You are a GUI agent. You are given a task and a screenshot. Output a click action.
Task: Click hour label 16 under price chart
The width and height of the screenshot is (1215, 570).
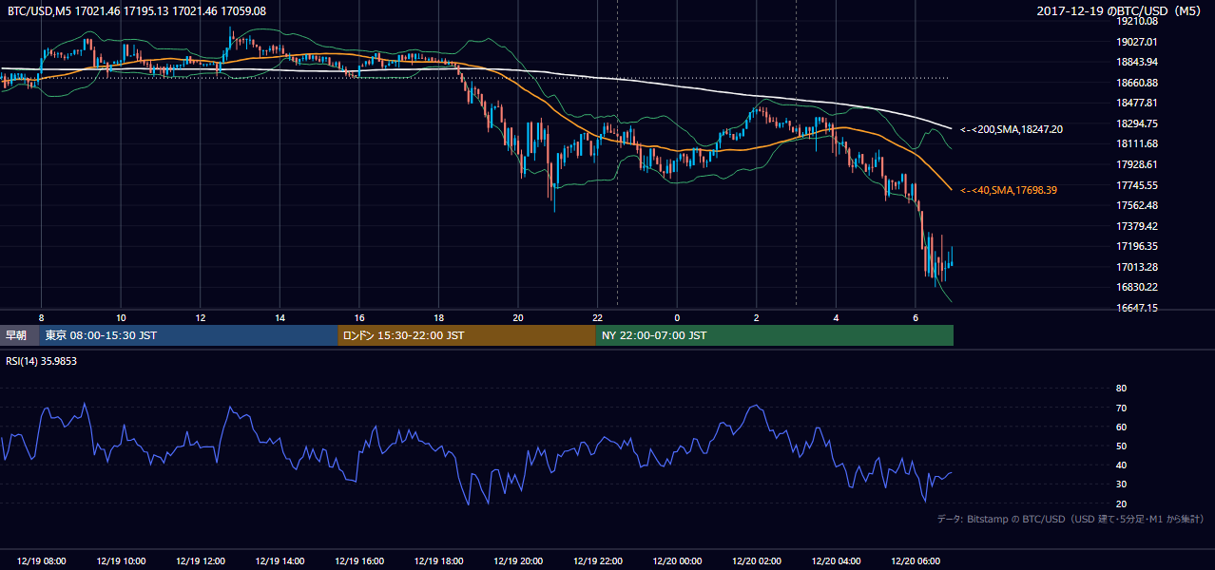[x=359, y=317]
